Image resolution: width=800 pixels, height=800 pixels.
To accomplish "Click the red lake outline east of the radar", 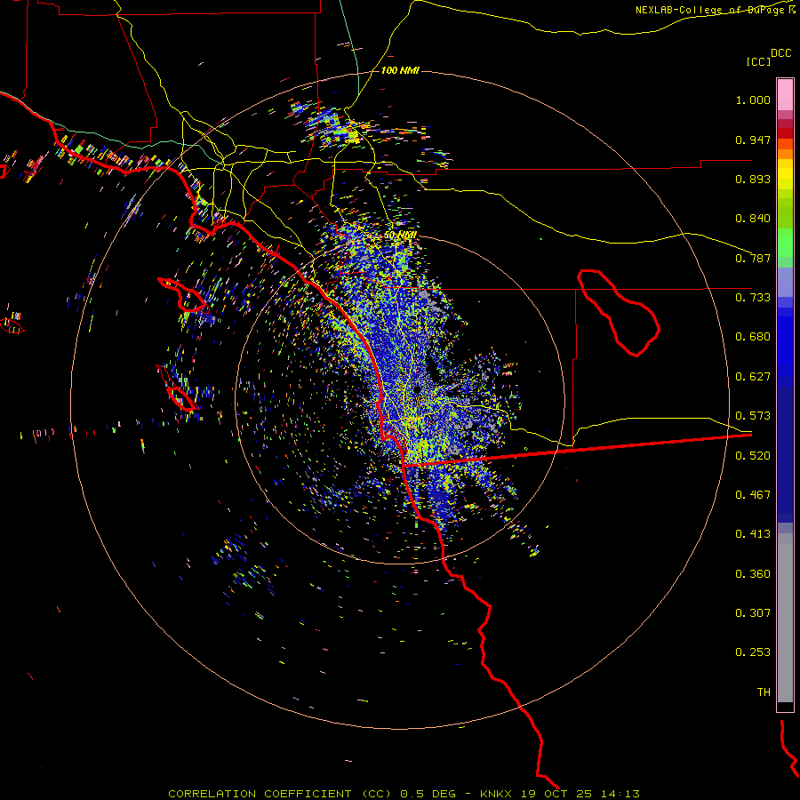I will tap(619, 313).
